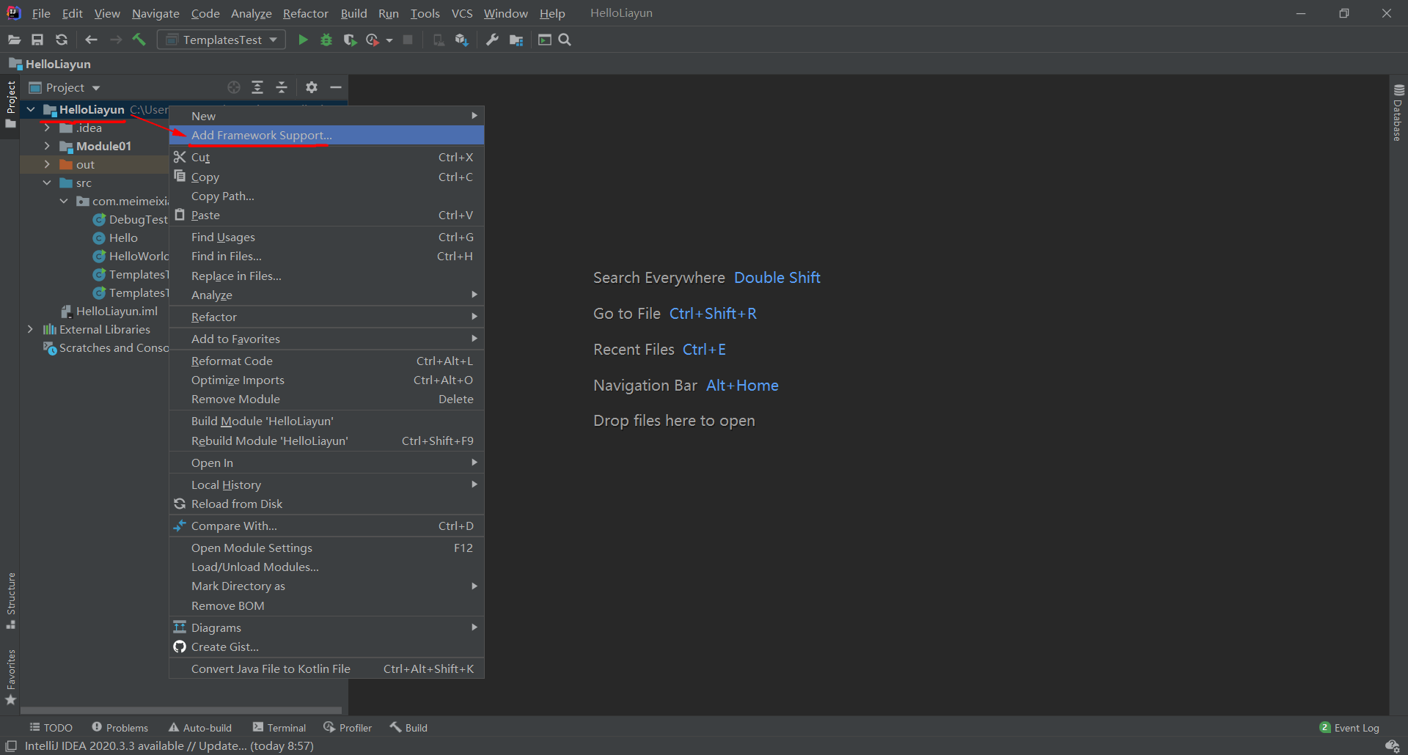Screen dimensions: 1408x755
Task: Expand the .idea folder node
Action: [x=47, y=128]
